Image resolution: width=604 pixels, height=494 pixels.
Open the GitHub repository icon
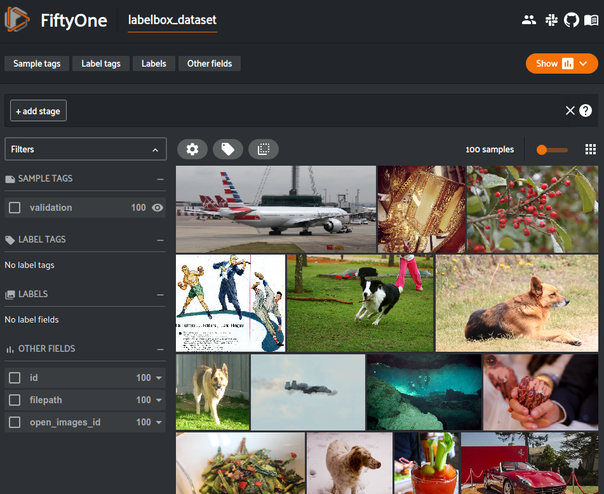(571, 20)
